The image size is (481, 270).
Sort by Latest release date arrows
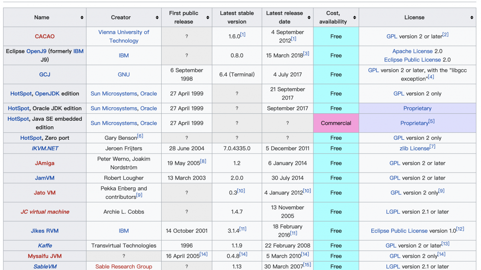point(309,18)
